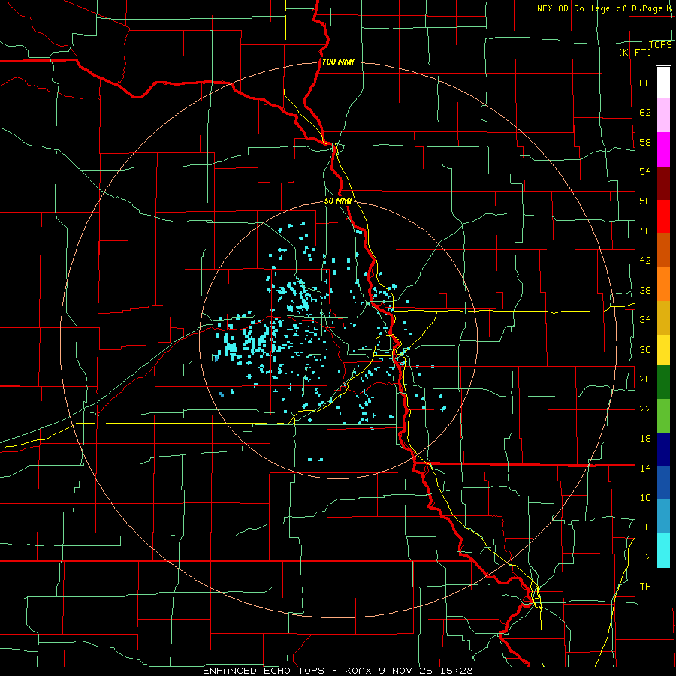Click the 22 value on the legend scale
Image resolution: width=676 pixels, height=676 pixels.
pyautogui.click(x=645, y=409)
